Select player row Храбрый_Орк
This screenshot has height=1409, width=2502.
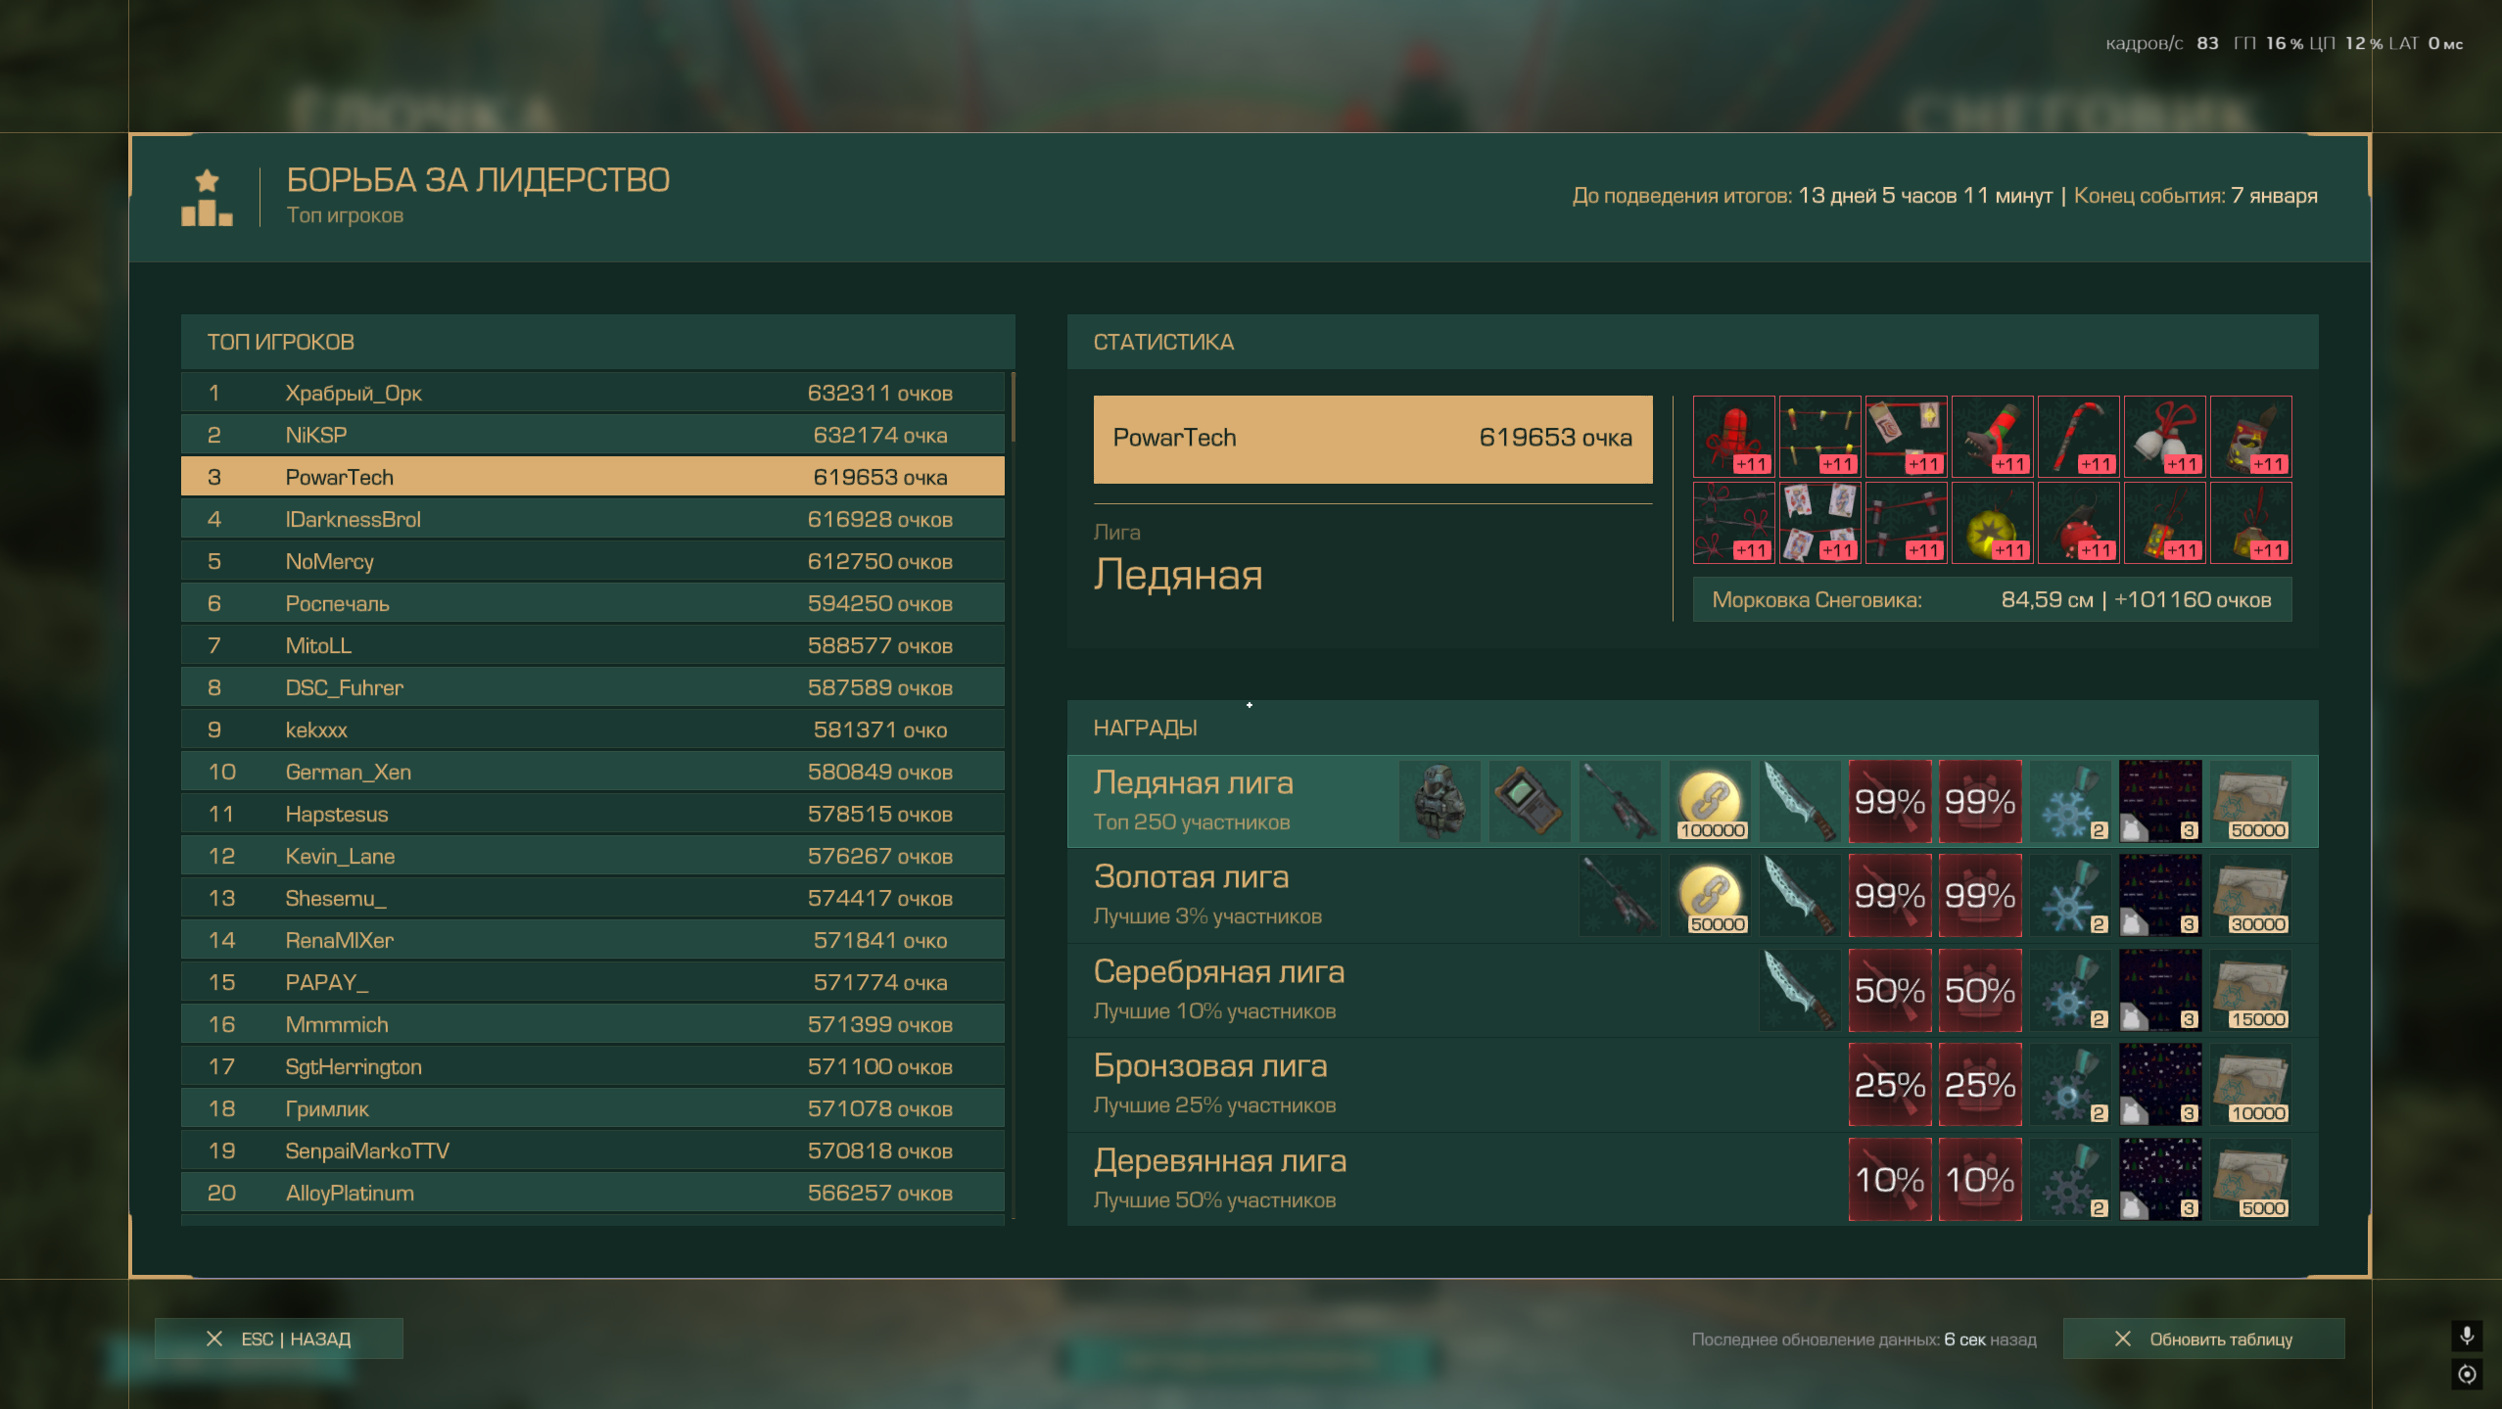point(592,393)
